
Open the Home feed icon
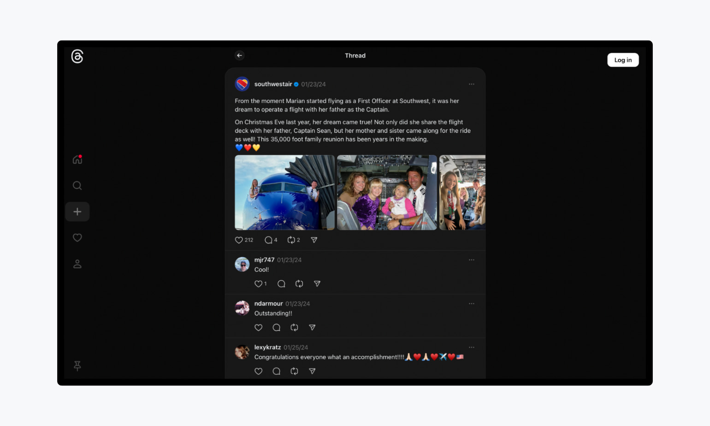click(77, 159)
